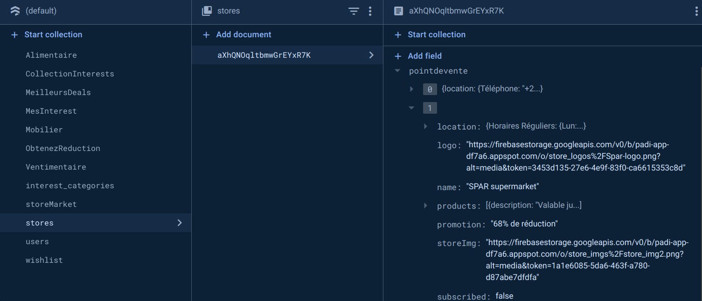Open the Ventimentaire collection

tap(56, 167)
